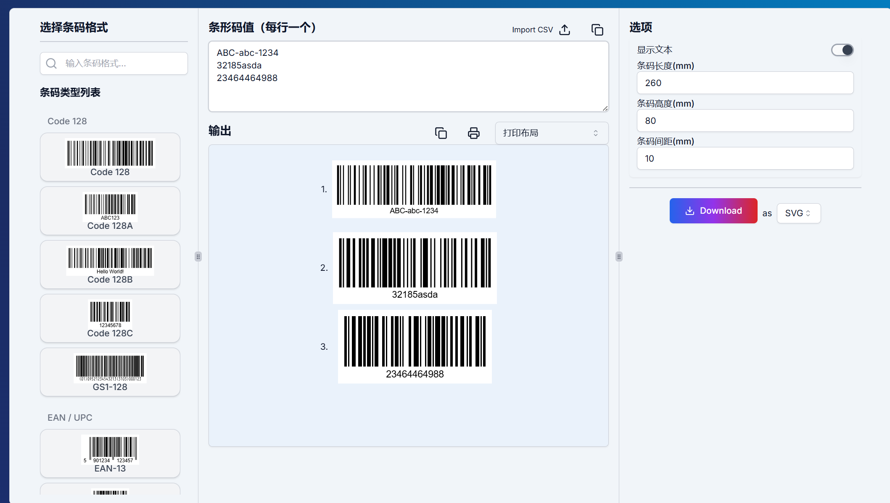This screenshot has height=503, width=890.
Task: Open the 打印布局 dropdown
Action: pos(552,133)
